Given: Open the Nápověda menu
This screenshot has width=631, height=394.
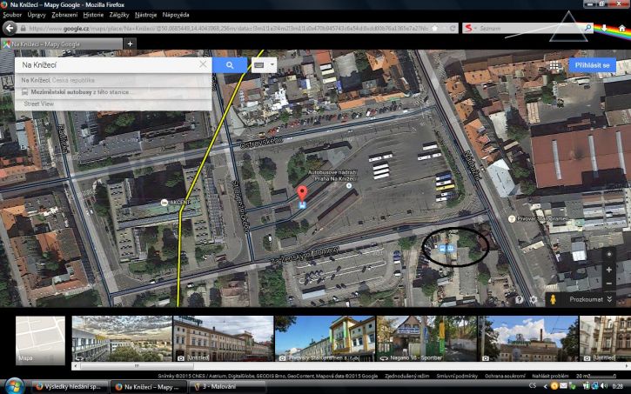Looking at the screenshot, I should click(x=176, y=15).
